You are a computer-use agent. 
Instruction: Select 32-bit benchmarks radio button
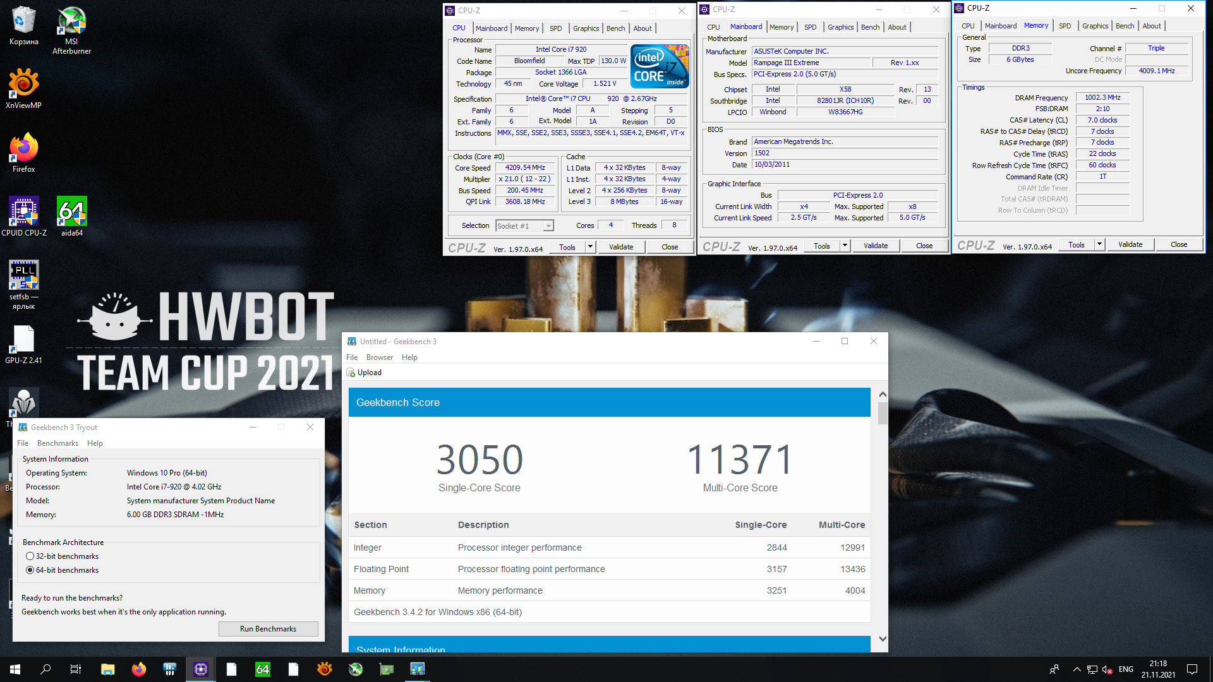(x=30, y=556)
